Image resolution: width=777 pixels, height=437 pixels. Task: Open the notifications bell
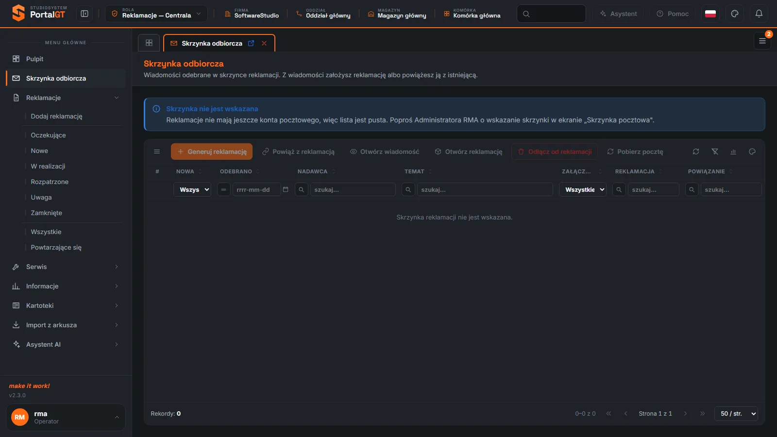(x=759, y=14)
